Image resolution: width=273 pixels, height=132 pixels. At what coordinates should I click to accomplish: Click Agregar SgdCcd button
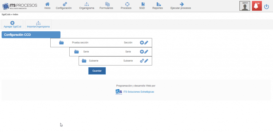click(12, 24)
